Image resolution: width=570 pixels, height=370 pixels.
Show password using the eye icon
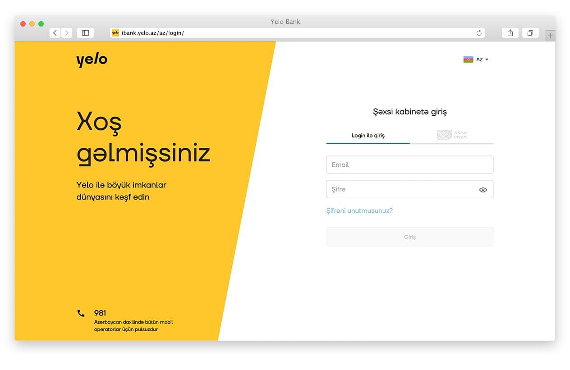[x=483, y=190]
